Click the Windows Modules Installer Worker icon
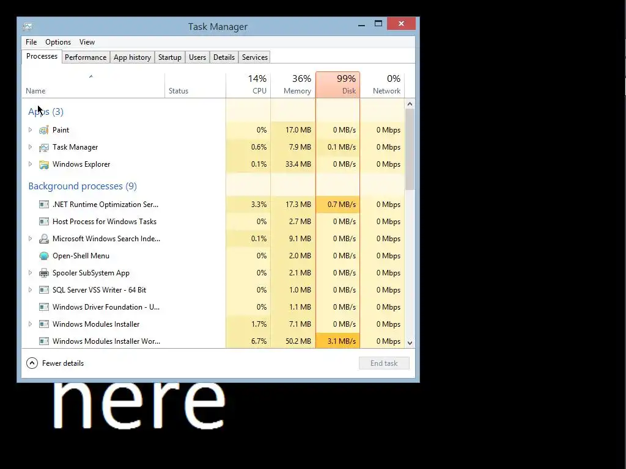This screenshot has width=626, height=469. [x=44, y=341]
